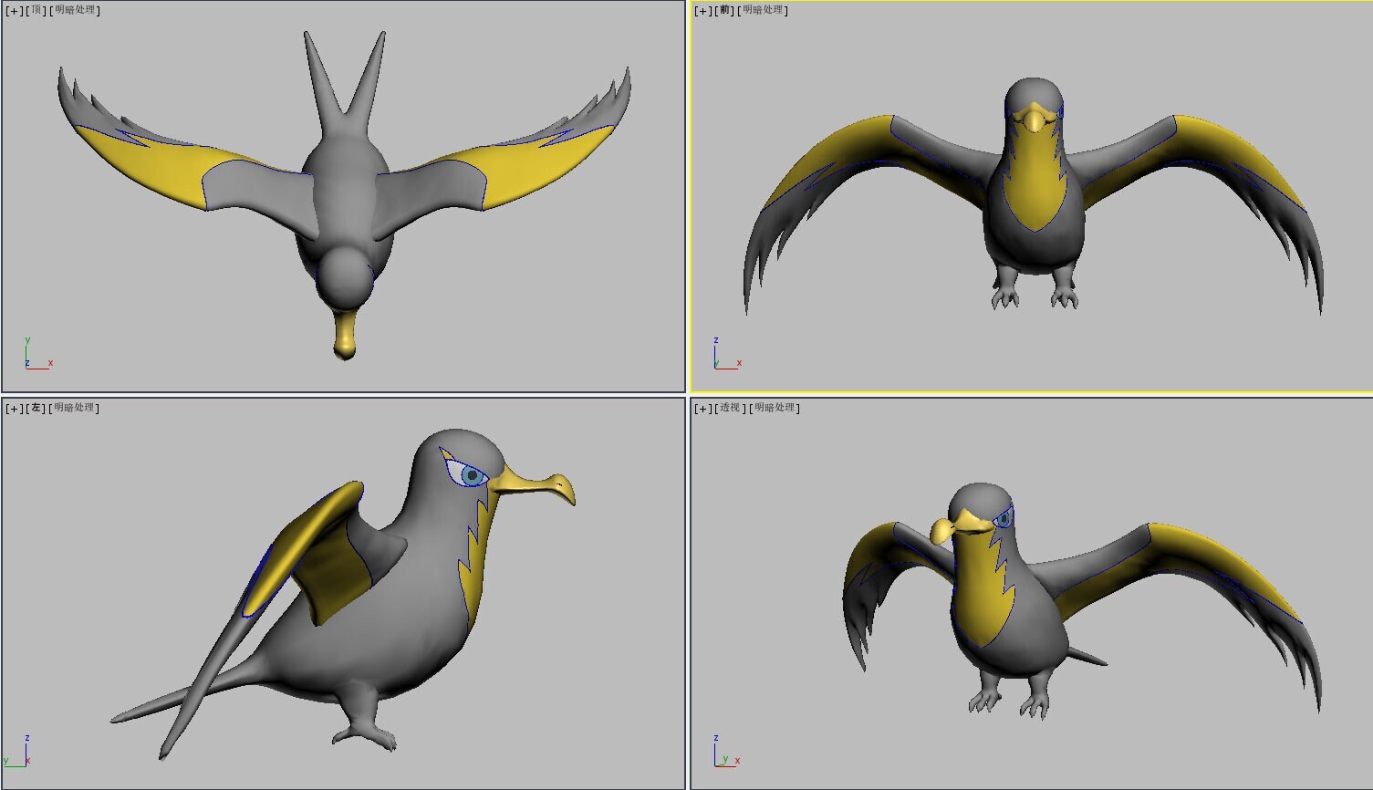Click the 透视 view label menu
1373x790 pixels.
pyautogui.click(x=731, y=408)
